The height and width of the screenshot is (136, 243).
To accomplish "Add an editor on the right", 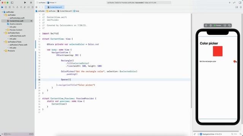I will (x=241, y=7).
